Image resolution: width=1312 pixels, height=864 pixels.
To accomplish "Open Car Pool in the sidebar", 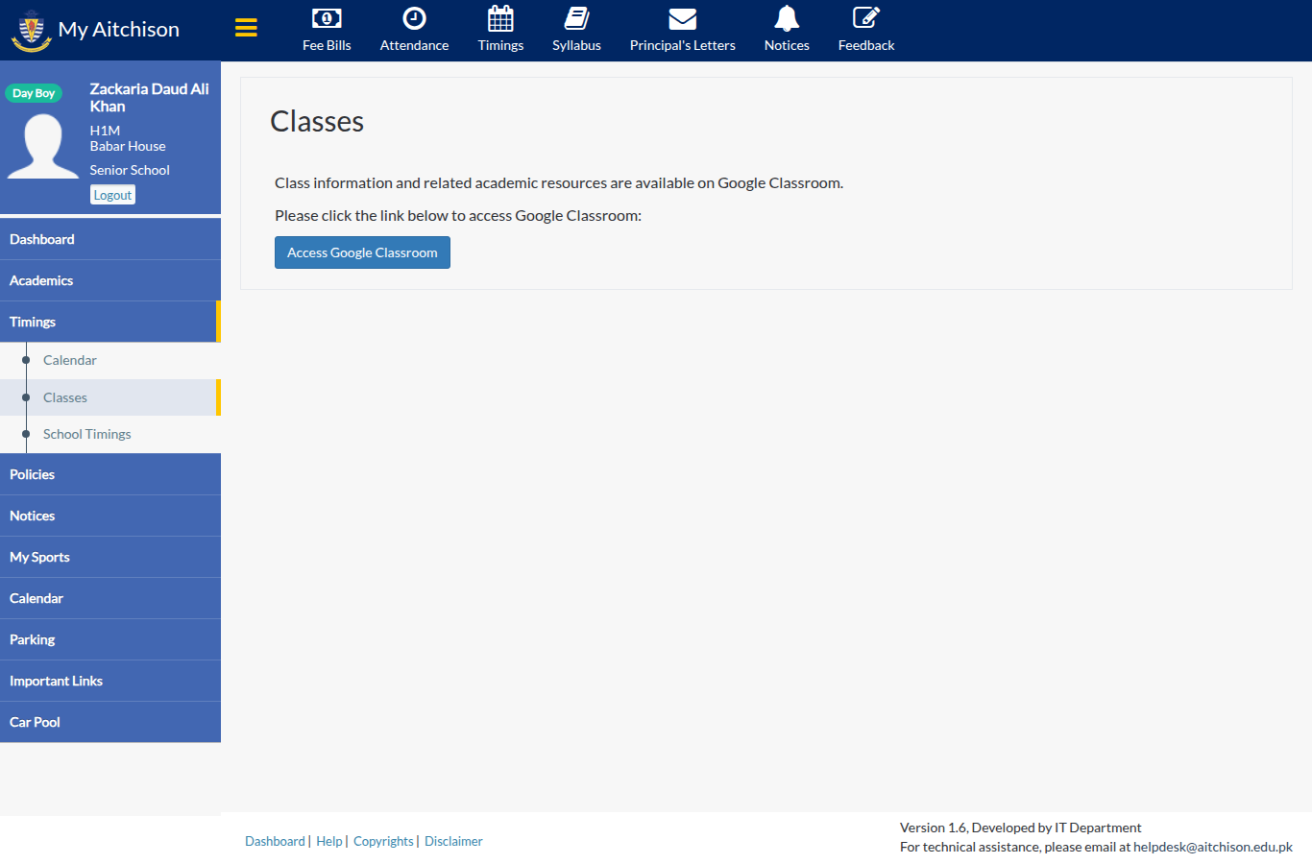I will [110, 722].
